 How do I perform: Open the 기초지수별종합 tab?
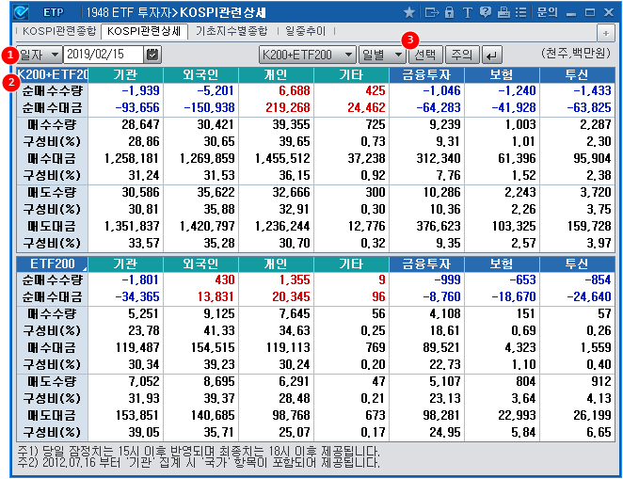224,31
